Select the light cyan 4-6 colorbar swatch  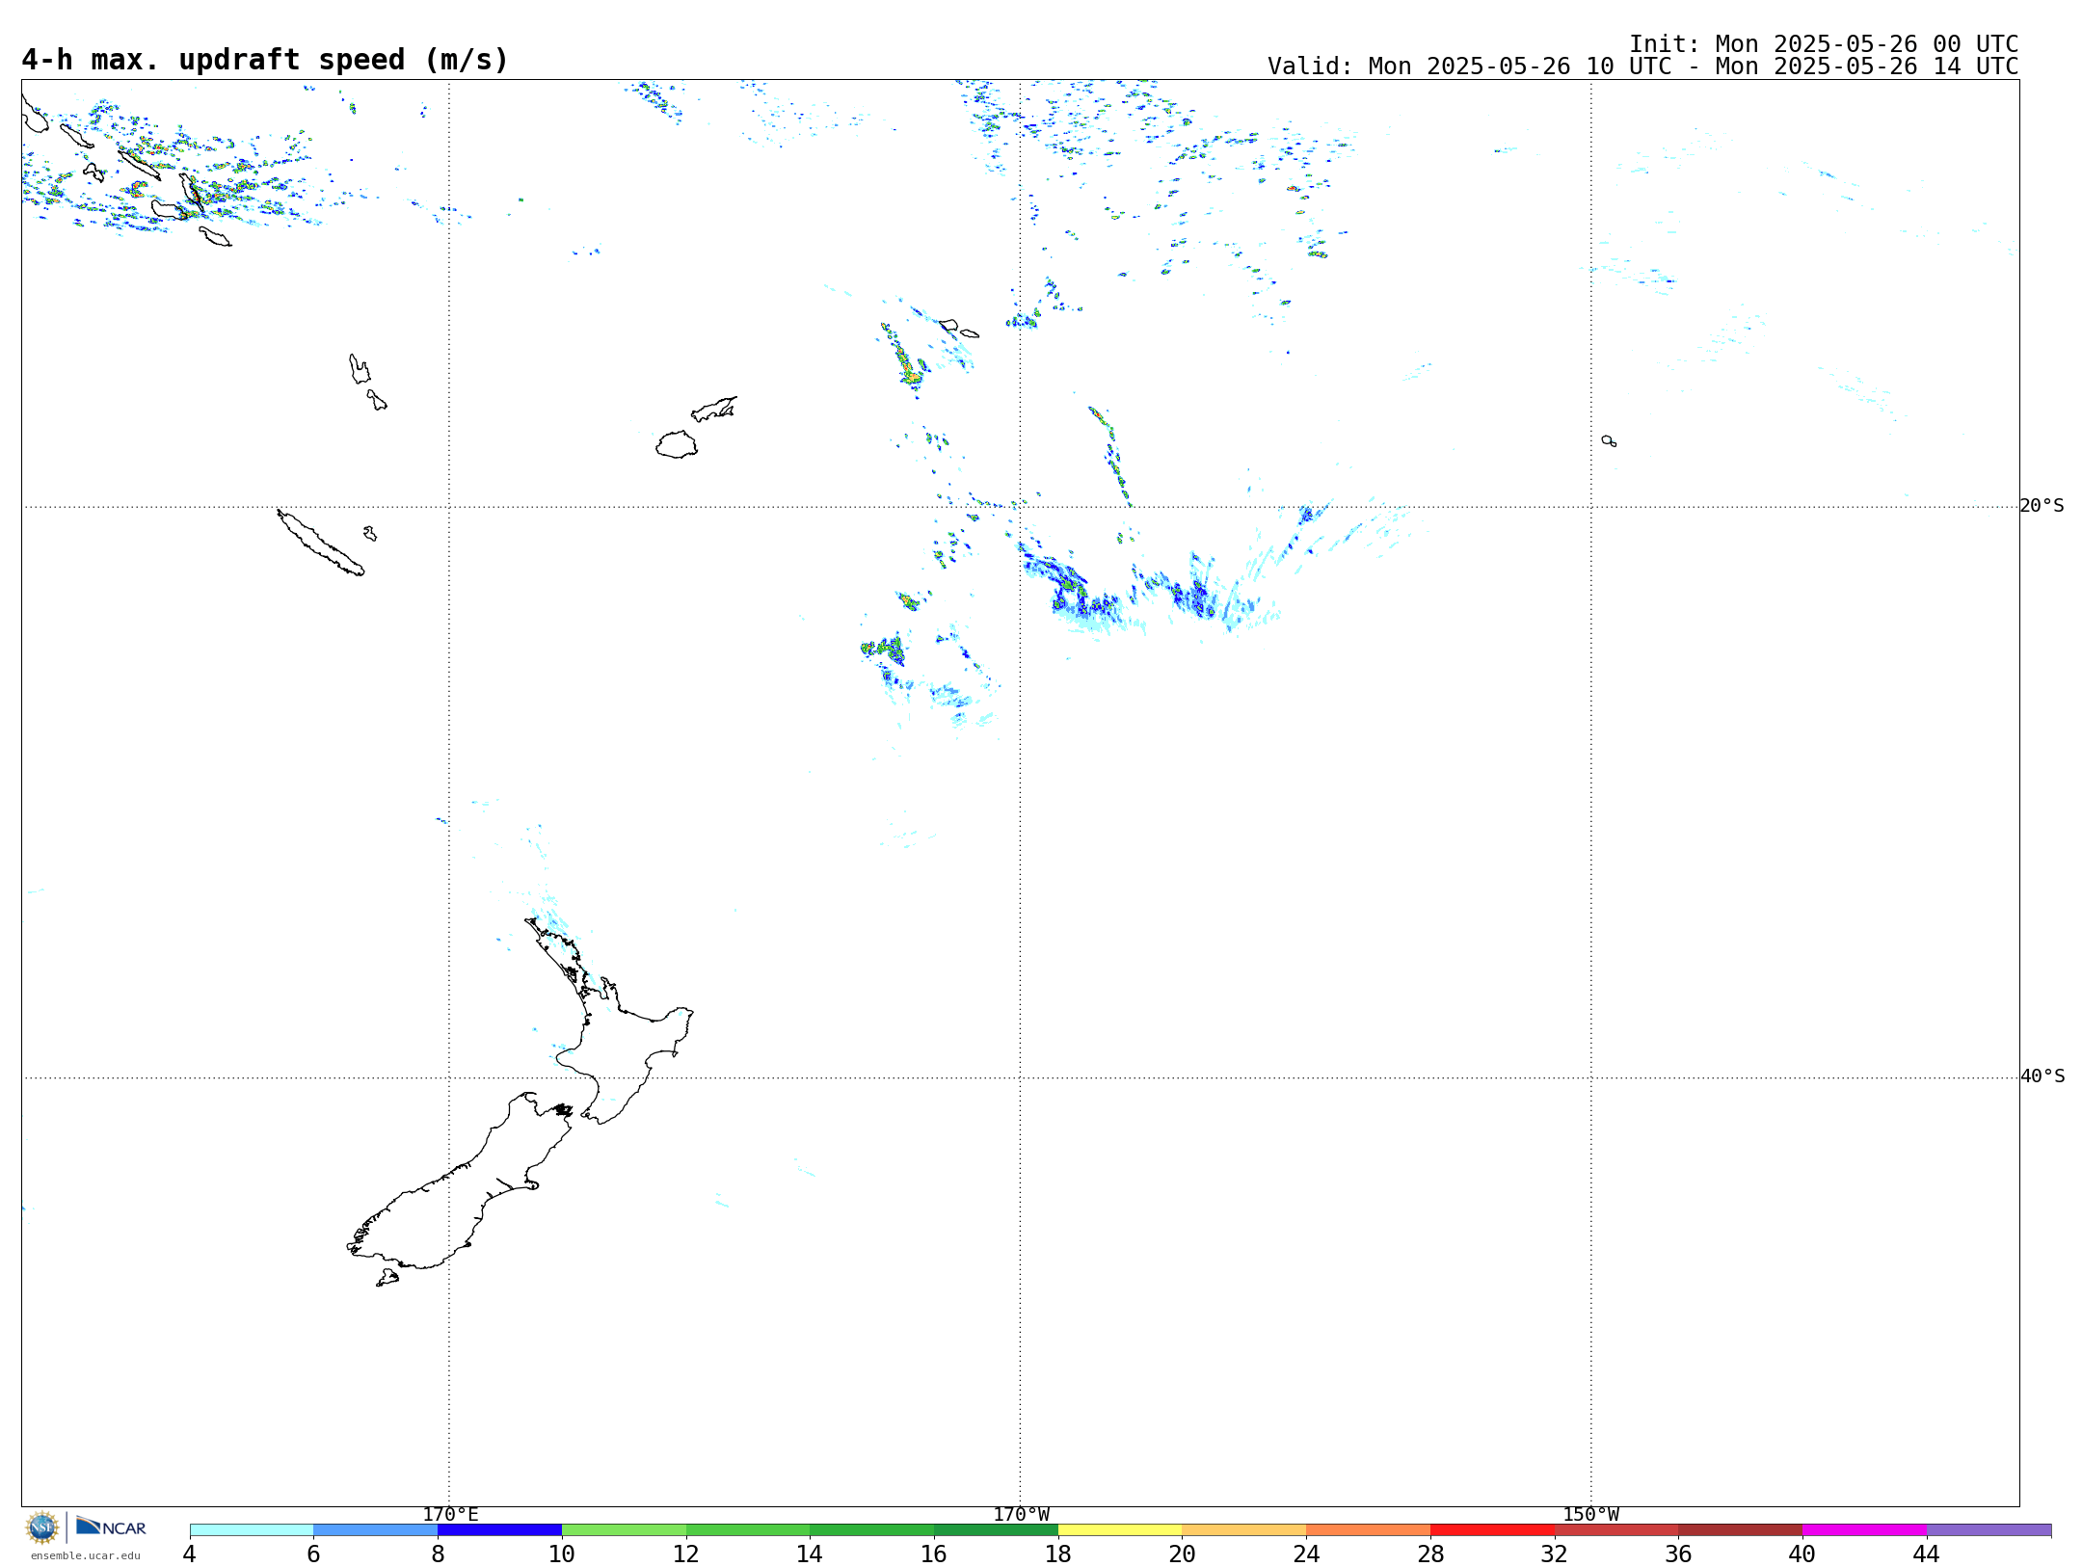(x=252, y=1529)
